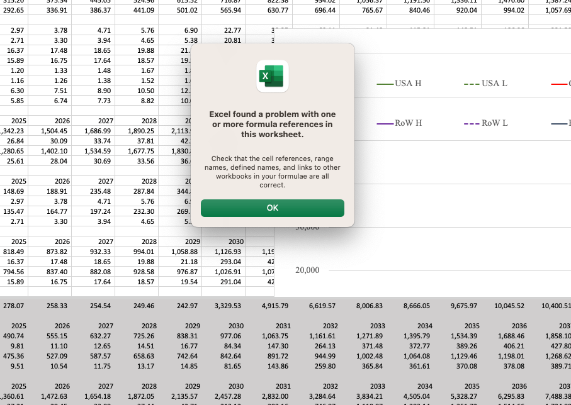Select the cell containing 1,058.88
571x405 pixels.
pyautogui.click(x=180, y=252)
